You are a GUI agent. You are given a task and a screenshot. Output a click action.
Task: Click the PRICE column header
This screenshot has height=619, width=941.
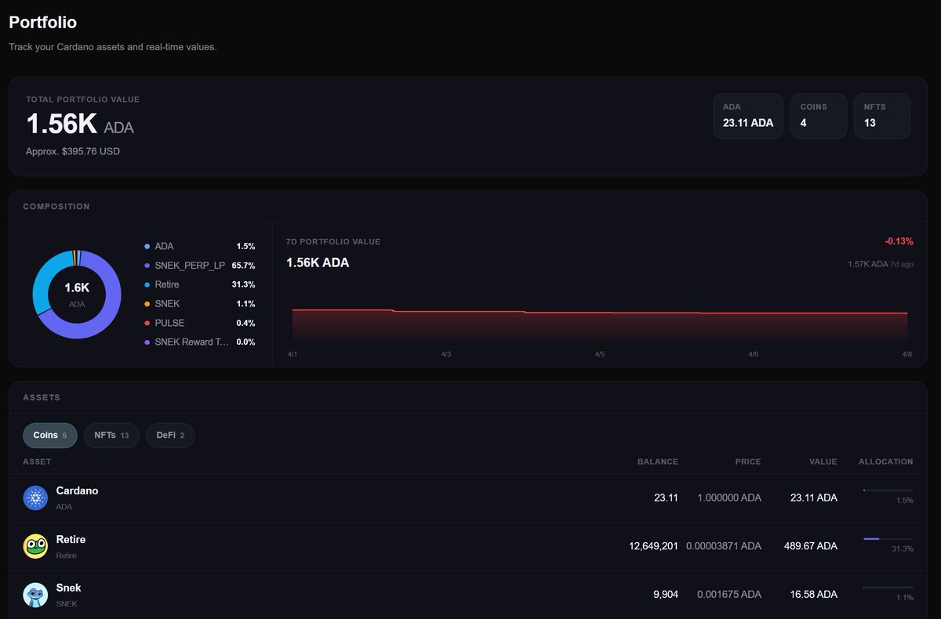pyautogui.click(x=748, y=462)
